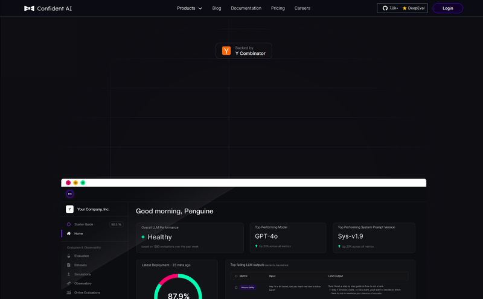Open the GitHub icon in the header

[385, 8]
